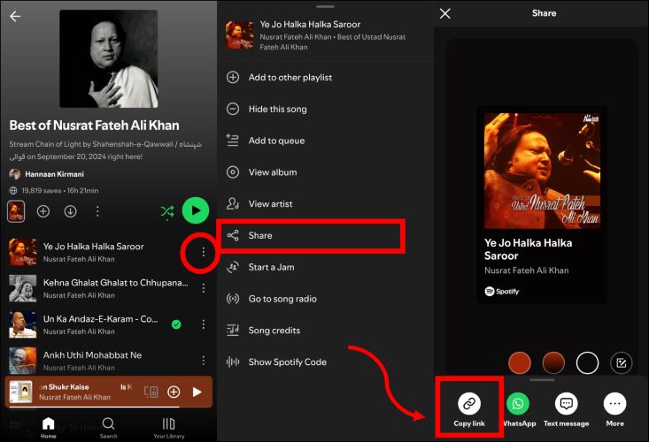
Task: Open options for Un Ka Andaz-E-Karam track
Action: pos(204,324)
